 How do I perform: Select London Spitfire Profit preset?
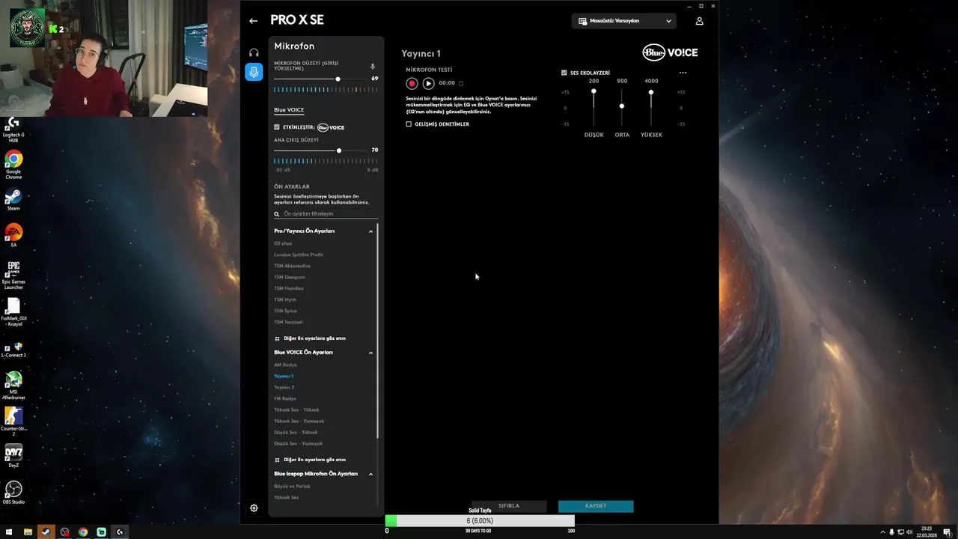click(x=299, y=255)
